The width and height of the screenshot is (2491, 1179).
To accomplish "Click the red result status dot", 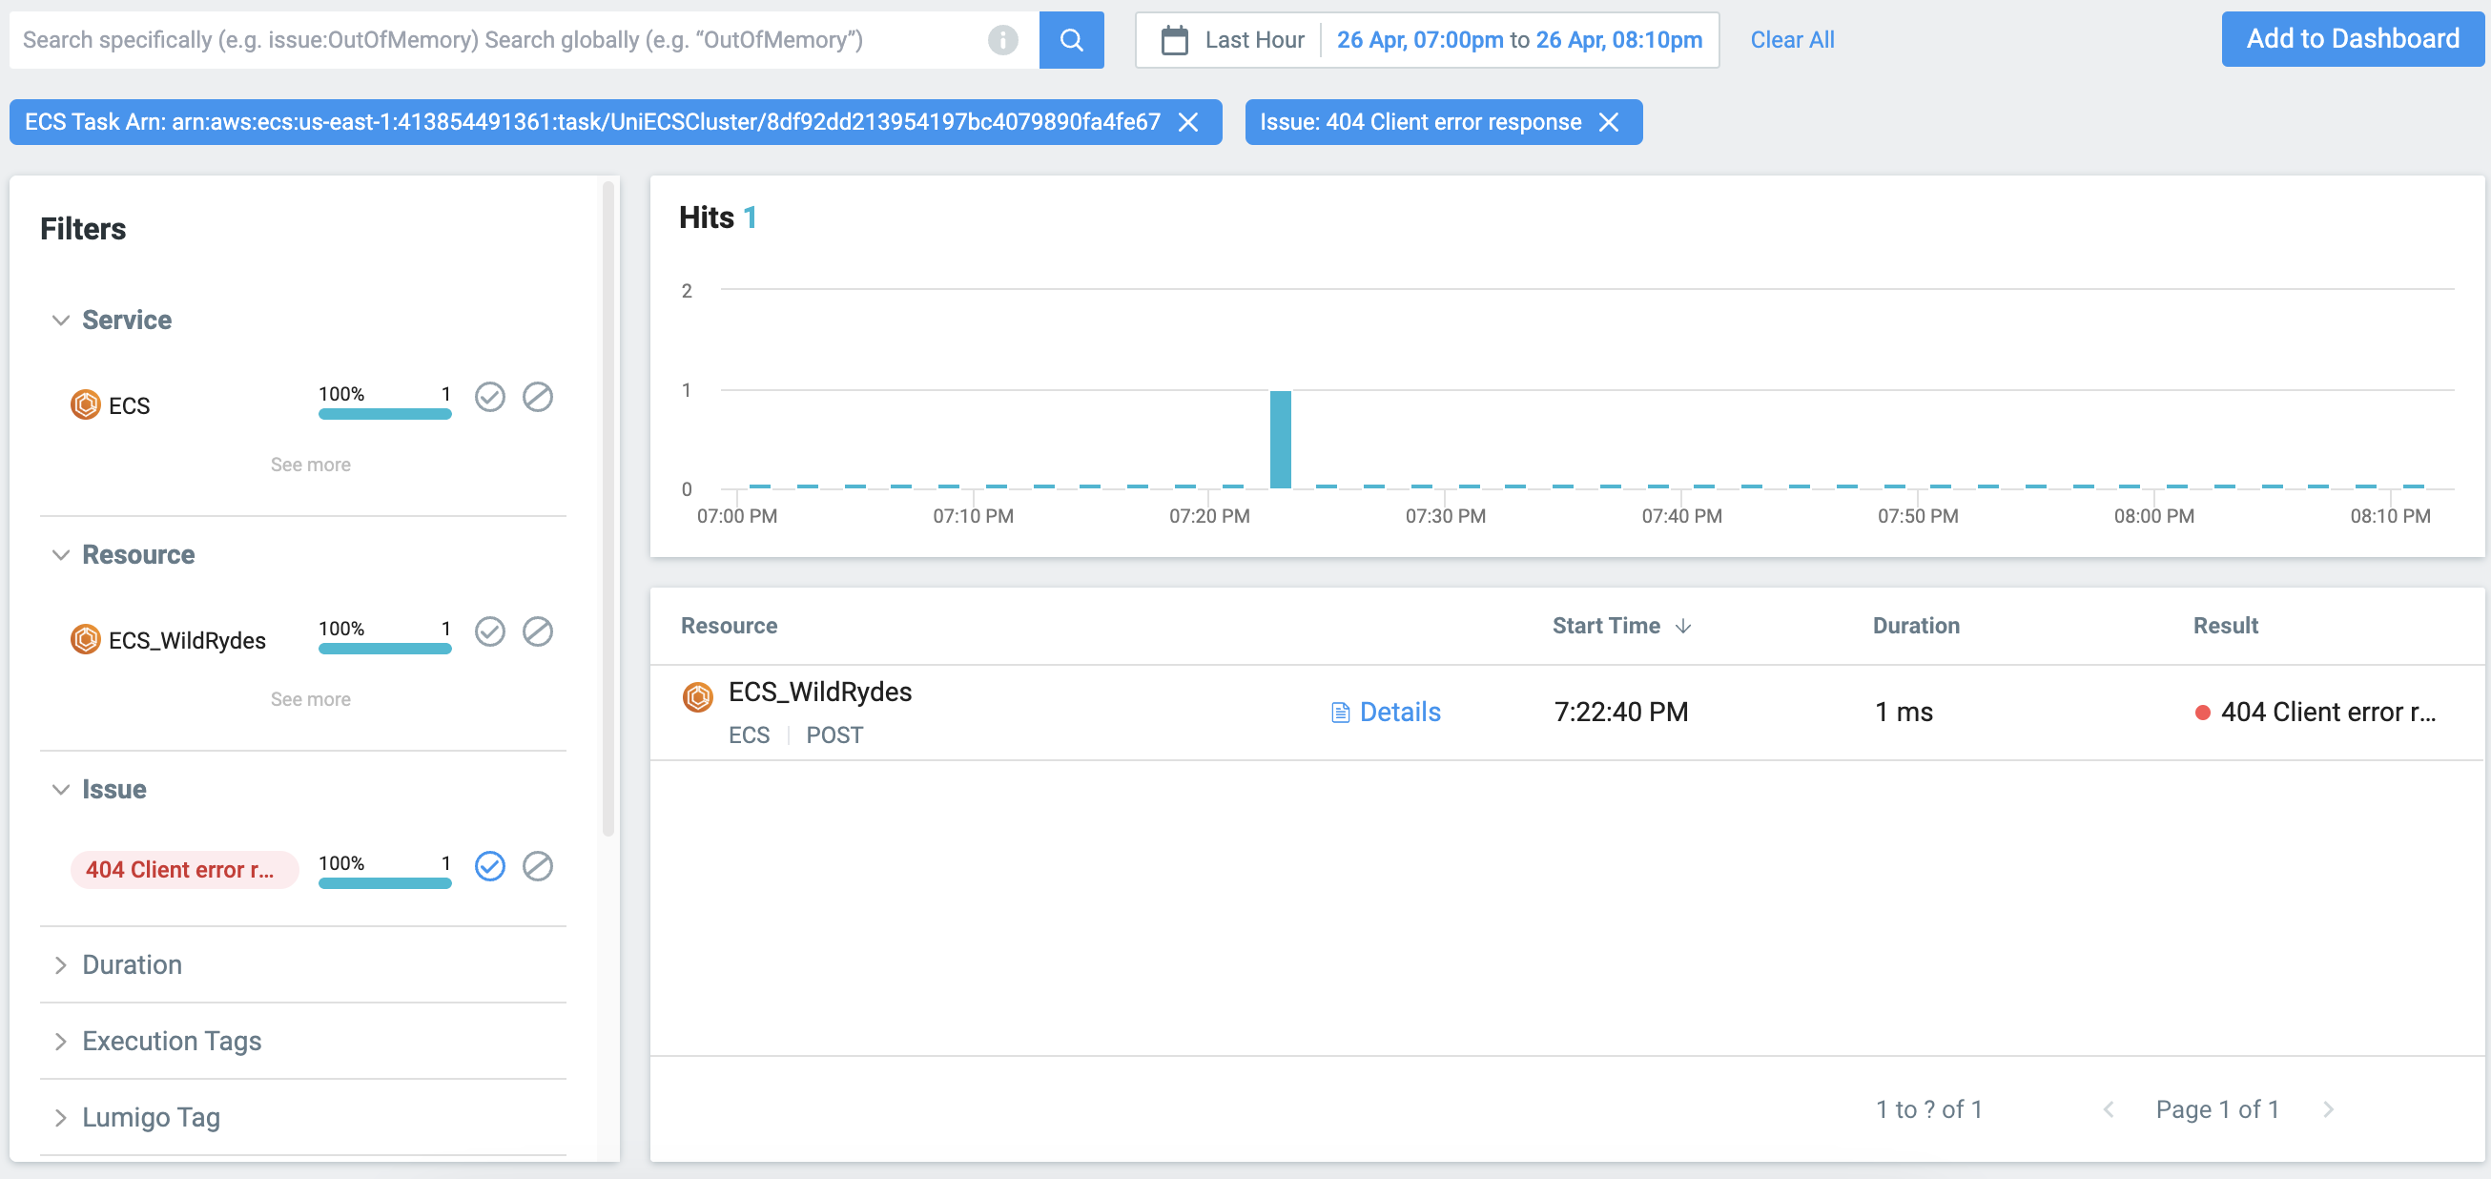I will pyautogui.click(x=2202, y=713).
